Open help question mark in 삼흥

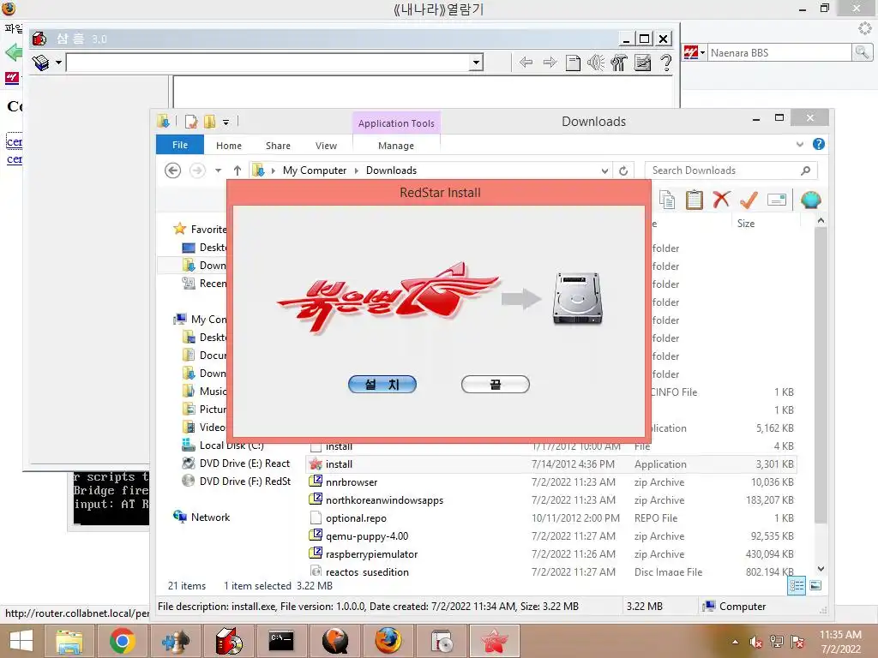tap(665, 62)
